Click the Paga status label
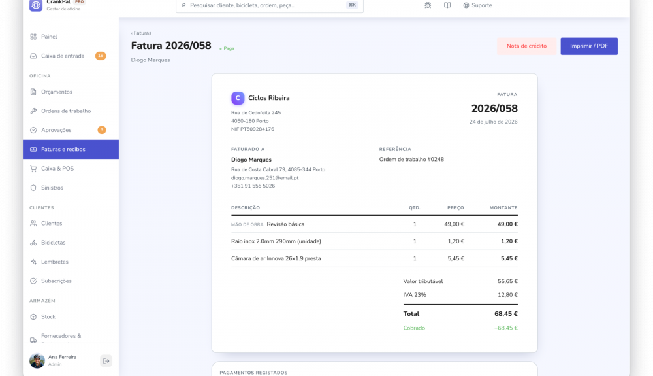The width and height of the screenshot is (653, 376). tap(227, 48)
